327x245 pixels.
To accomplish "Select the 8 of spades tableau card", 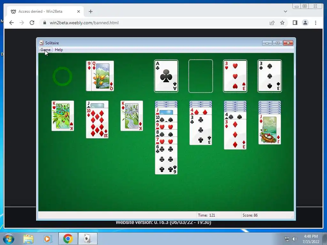I will click(x=166, y=133).
